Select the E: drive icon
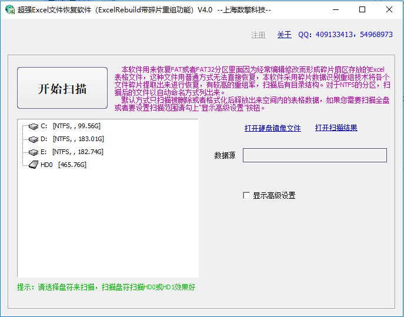The width and height of the screenshot is (404, 317). pyautogui.click(x=34, y=152)
